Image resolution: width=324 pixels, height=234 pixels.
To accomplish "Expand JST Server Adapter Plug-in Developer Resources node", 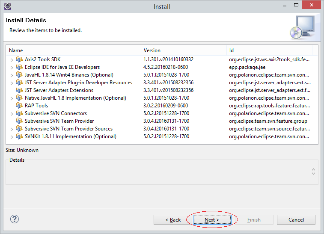I will (x=12, y=83).
